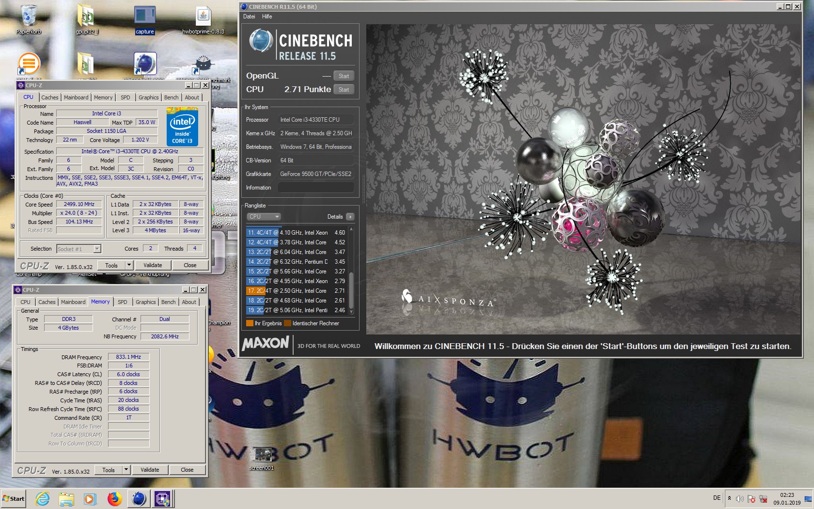Open Graphics tab in bottom CPU-Z window
The height and width of the screenshot is (509, 814).
[x=145, y=302]
